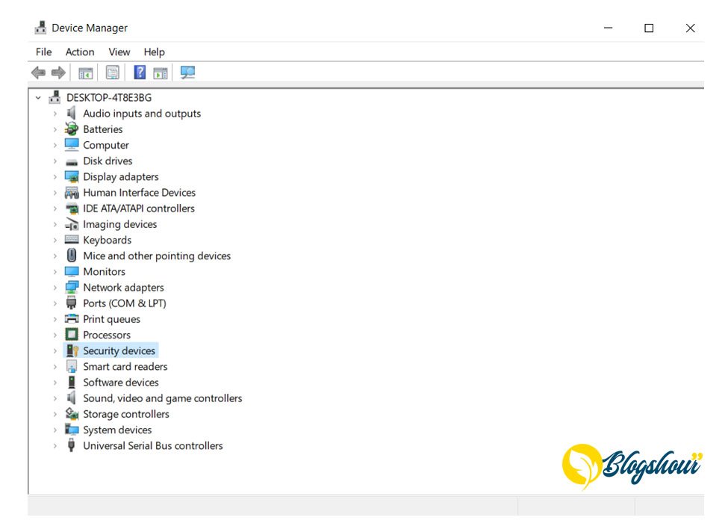Image resolution: width=728 pixels, height=532 pixels.
Task: Minimize the Device Manager window
Action: [x=608, y=28]
